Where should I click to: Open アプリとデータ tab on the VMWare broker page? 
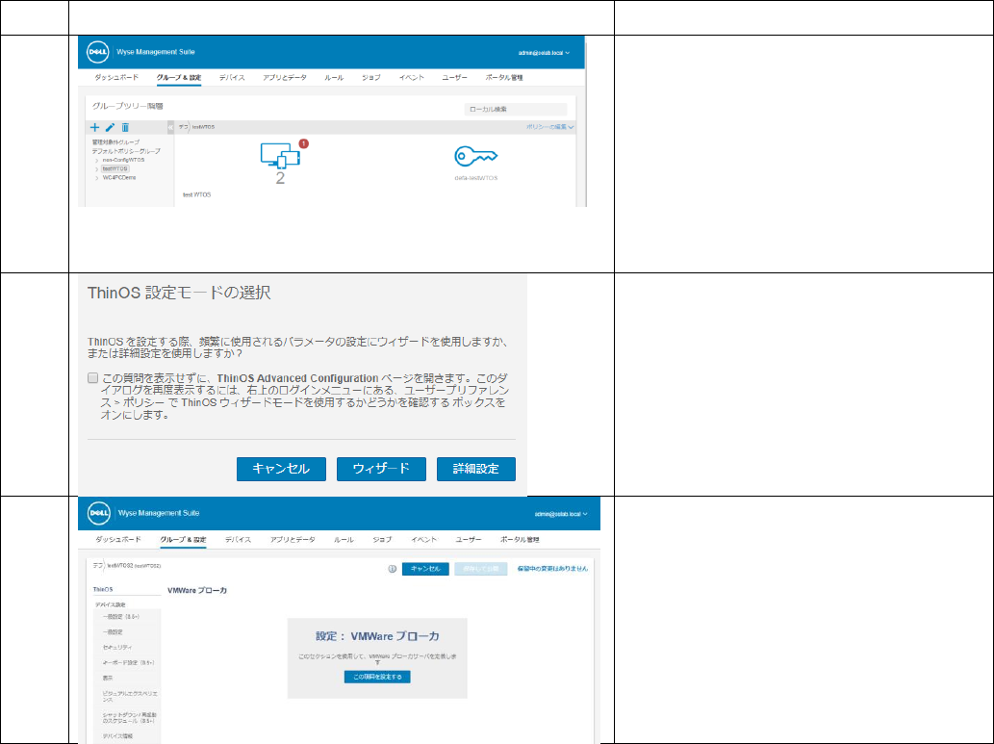[293, 540]
